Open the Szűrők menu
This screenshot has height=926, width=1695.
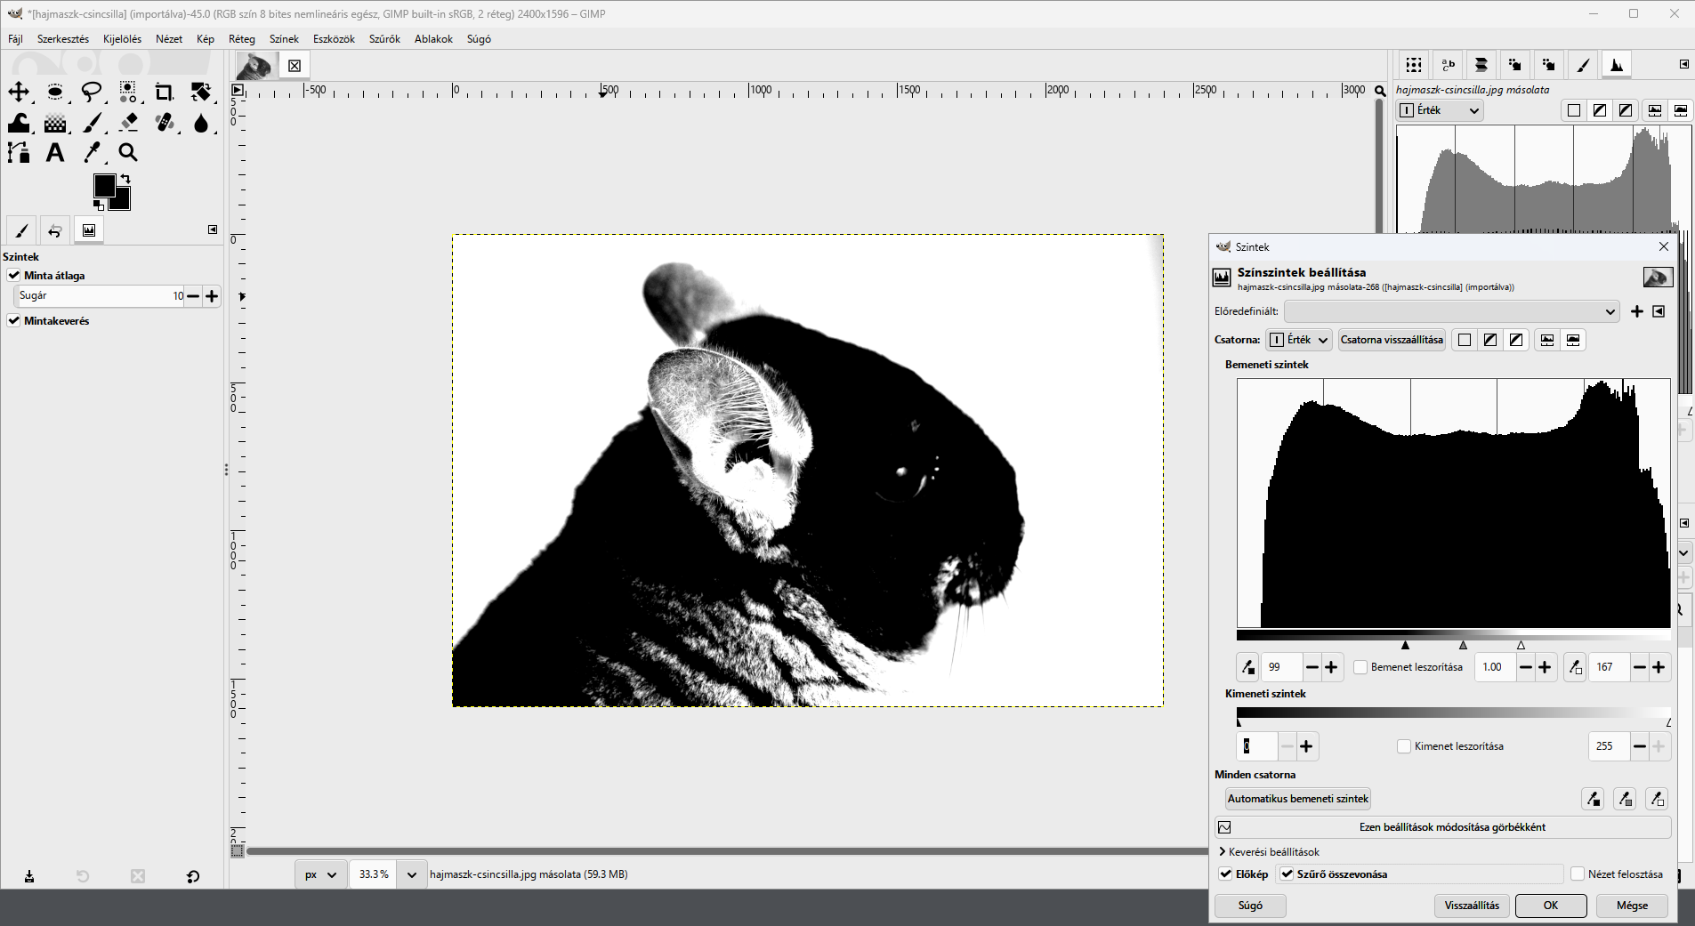pos(384,39)
